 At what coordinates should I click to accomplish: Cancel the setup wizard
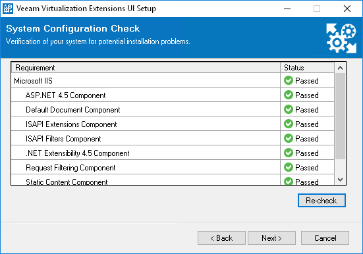click(x=325, y=238)
